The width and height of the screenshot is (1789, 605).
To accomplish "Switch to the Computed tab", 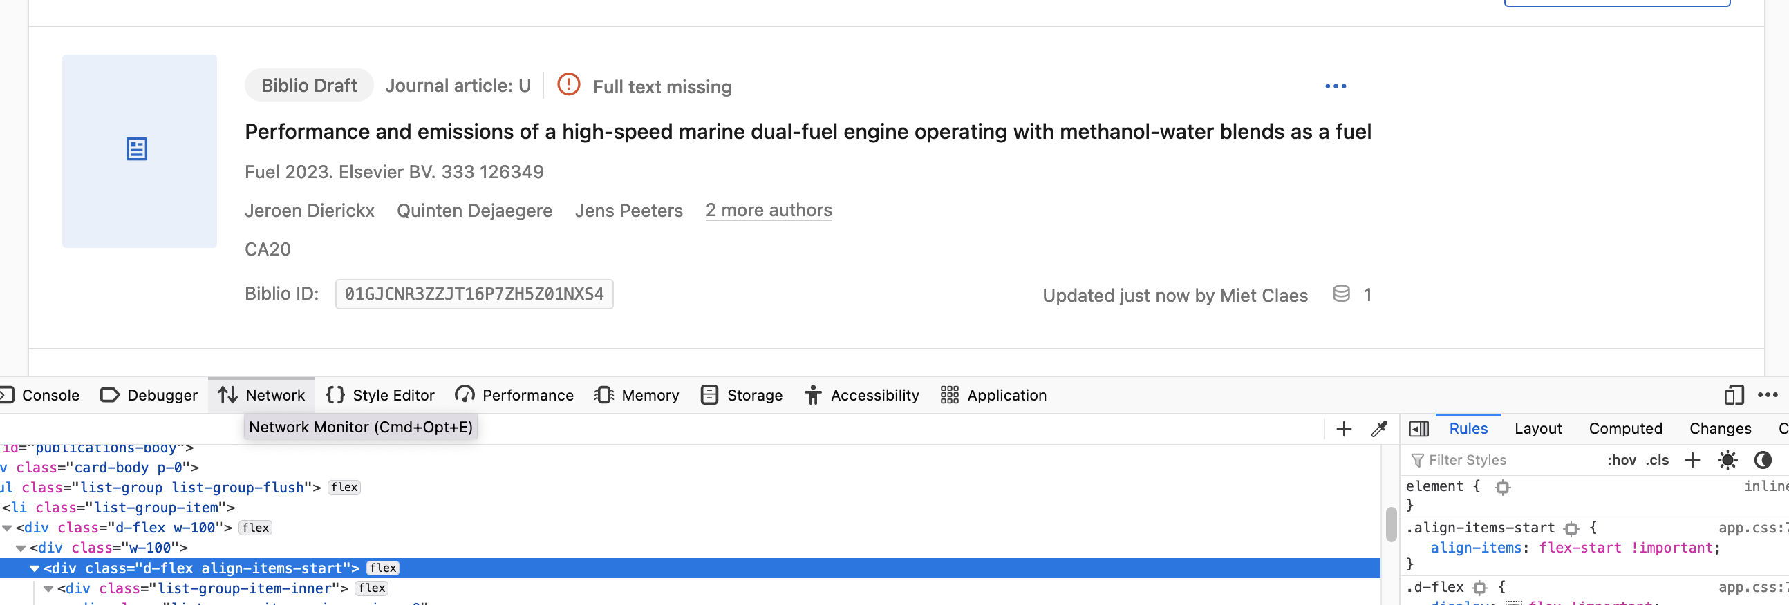I will click(x=1625, y=428).
